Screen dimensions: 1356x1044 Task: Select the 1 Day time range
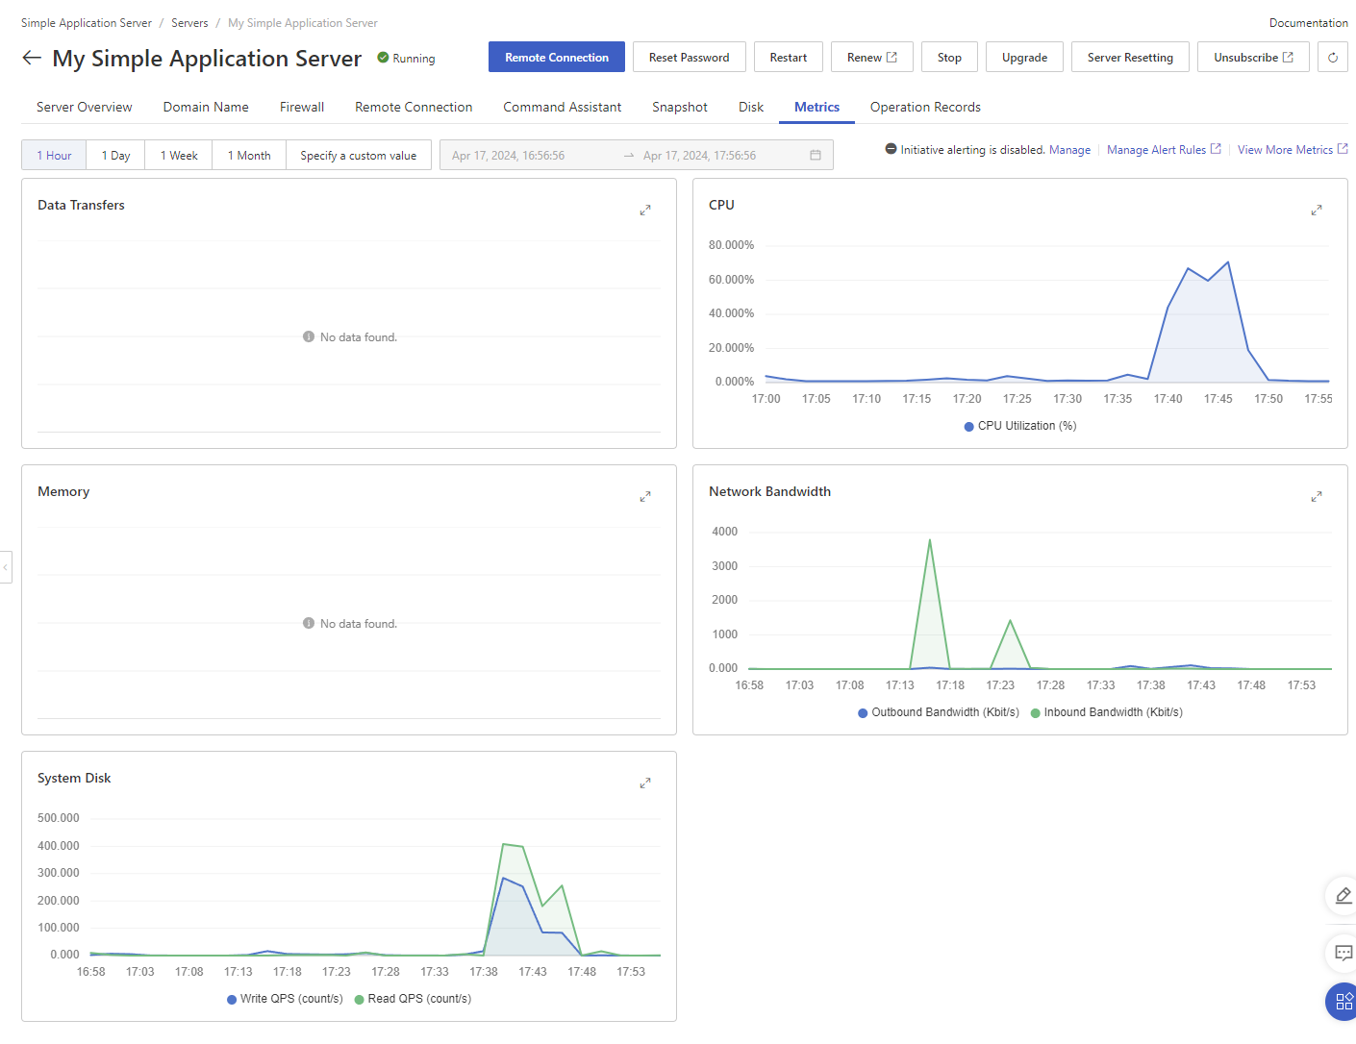[x=115, y=155]
